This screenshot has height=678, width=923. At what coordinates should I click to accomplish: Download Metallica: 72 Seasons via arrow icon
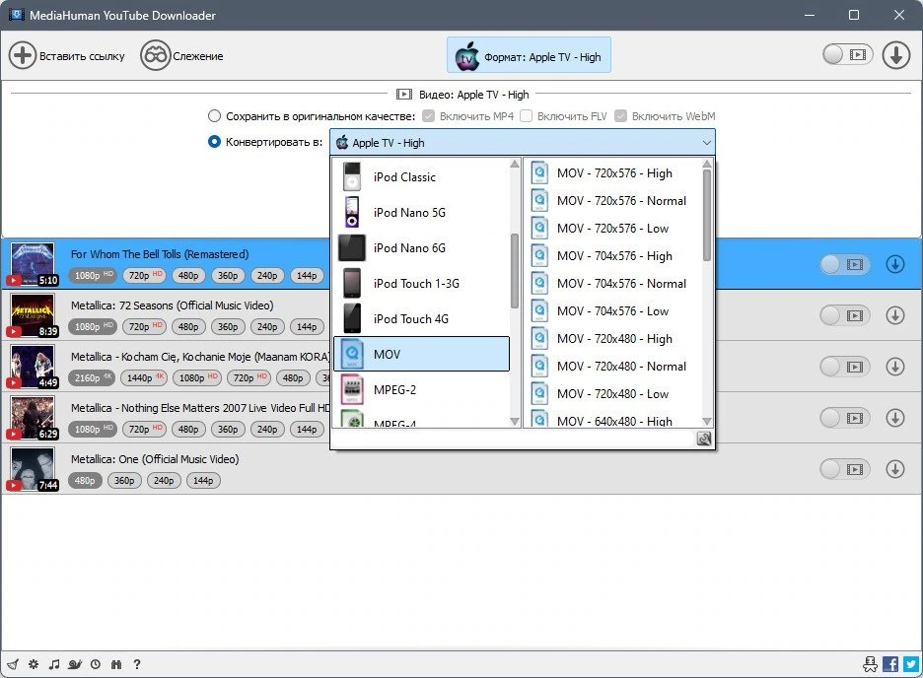tap(894, 315)
